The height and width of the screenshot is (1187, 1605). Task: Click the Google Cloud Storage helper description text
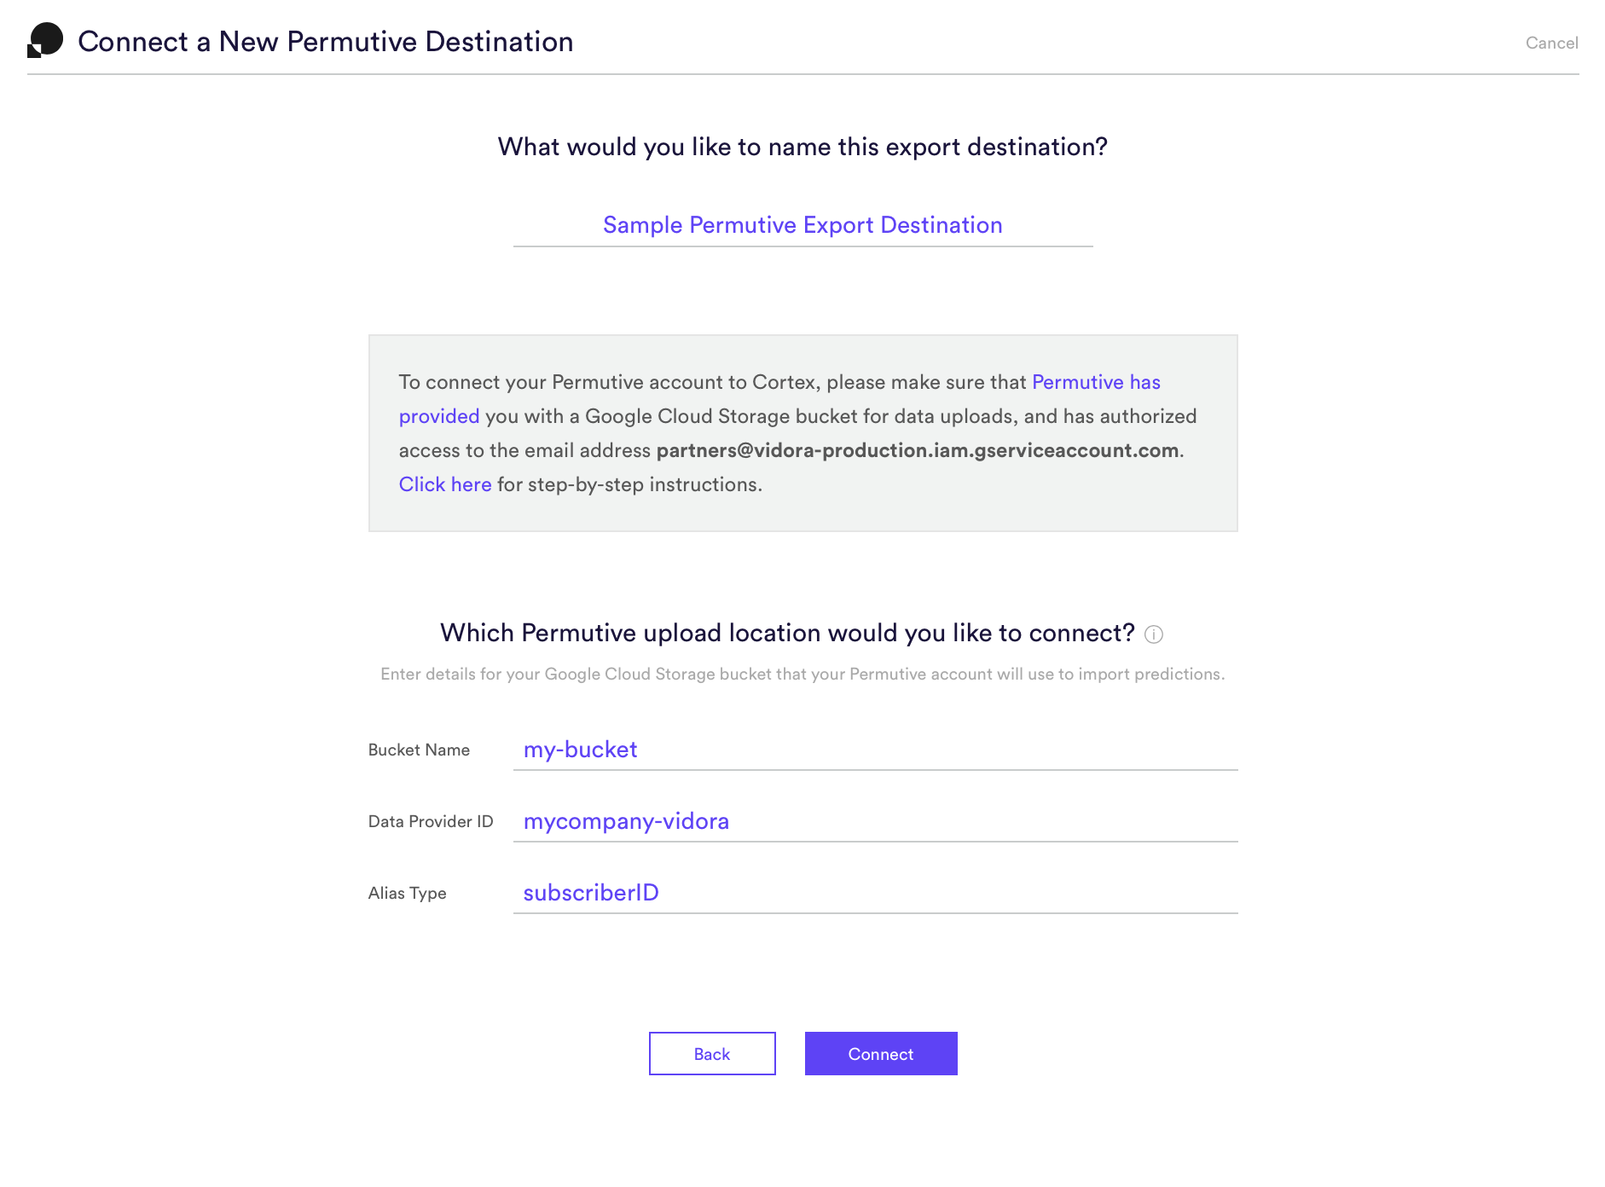pos(802,674)
